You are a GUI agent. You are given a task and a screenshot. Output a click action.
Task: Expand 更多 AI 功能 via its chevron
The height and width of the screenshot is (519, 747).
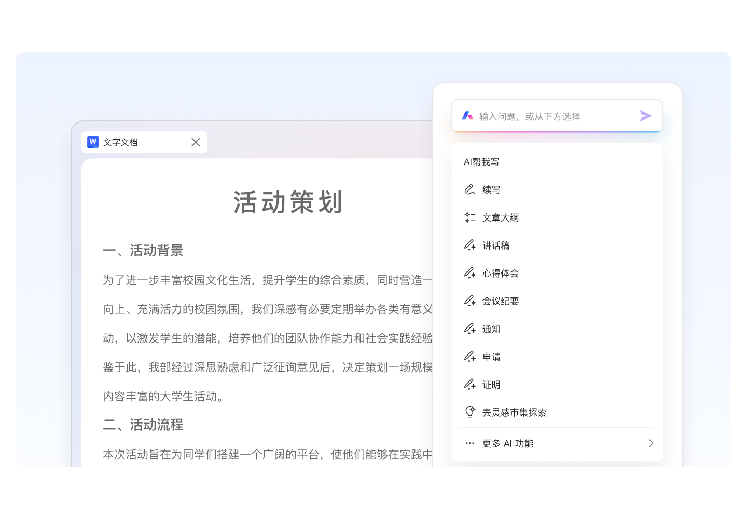(651, 443)
